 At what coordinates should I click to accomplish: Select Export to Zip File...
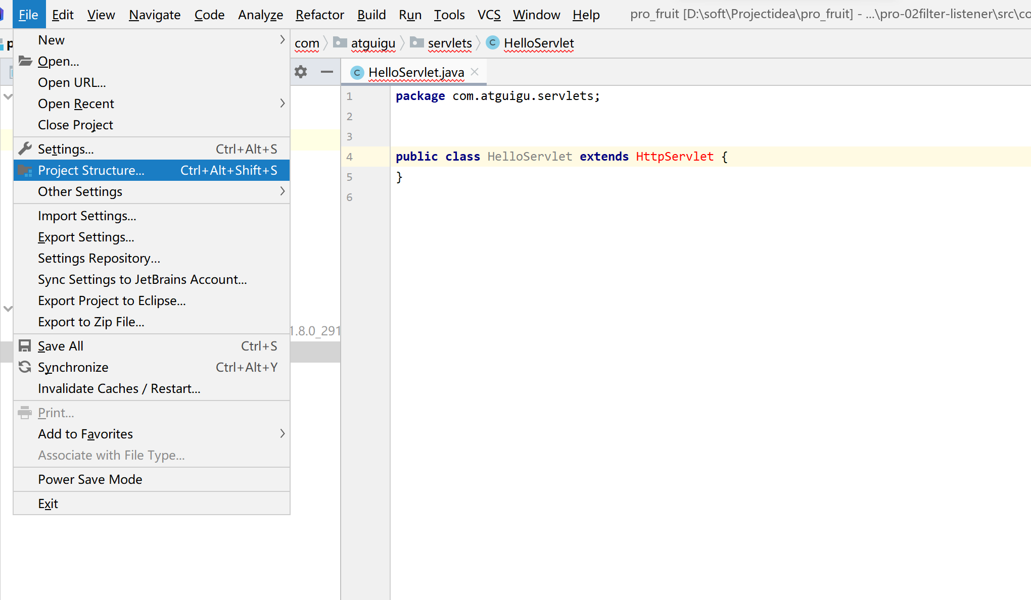tap(152, 322)
